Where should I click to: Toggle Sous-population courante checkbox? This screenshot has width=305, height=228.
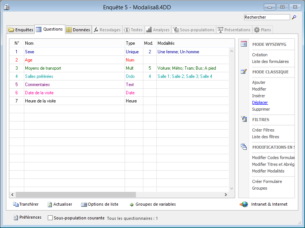(x=50, y=218)
